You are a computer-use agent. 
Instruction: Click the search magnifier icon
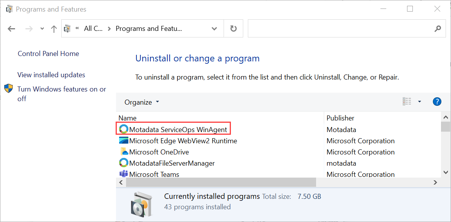pos(438,29)
